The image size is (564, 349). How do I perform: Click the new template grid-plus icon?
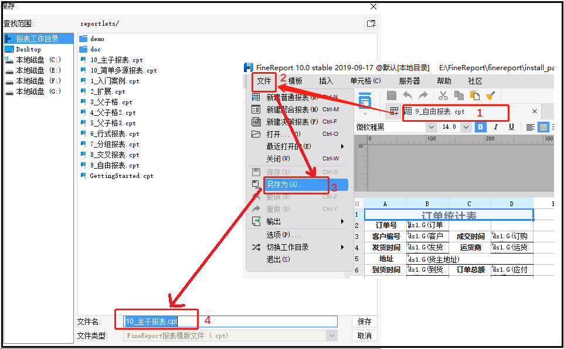(x=394, y=111)
